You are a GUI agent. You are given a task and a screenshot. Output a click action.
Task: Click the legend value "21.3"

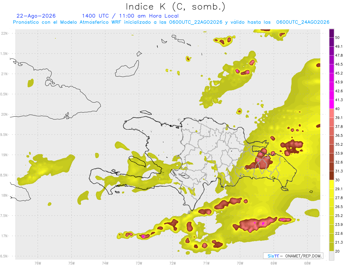tap(339, 242)
